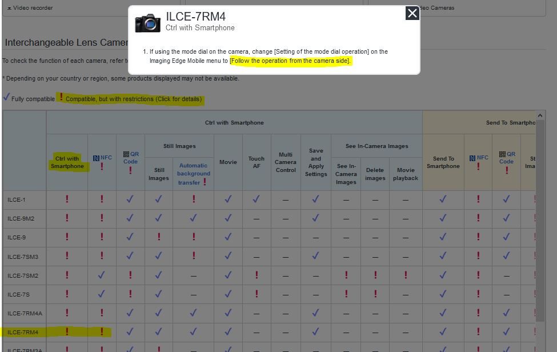Open ILCE-1 NFC restriction under Send To Smartphone
The image size is (557, 352).
(478, 199)
